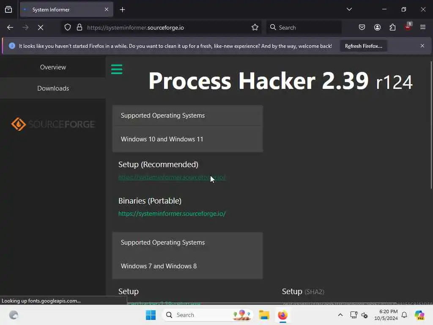Open Windows Start menu

pyautogui.click(x=151, y=315)
